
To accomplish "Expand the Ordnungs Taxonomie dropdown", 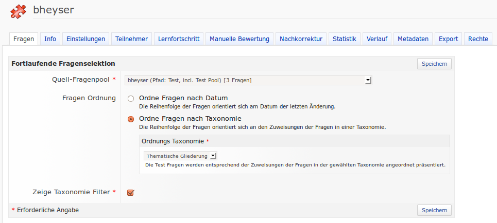I will 181,156.
